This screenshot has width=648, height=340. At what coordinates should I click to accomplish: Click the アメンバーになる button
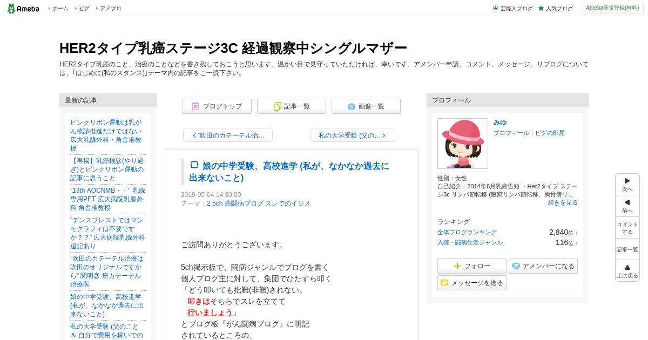[x=543, y=266]
